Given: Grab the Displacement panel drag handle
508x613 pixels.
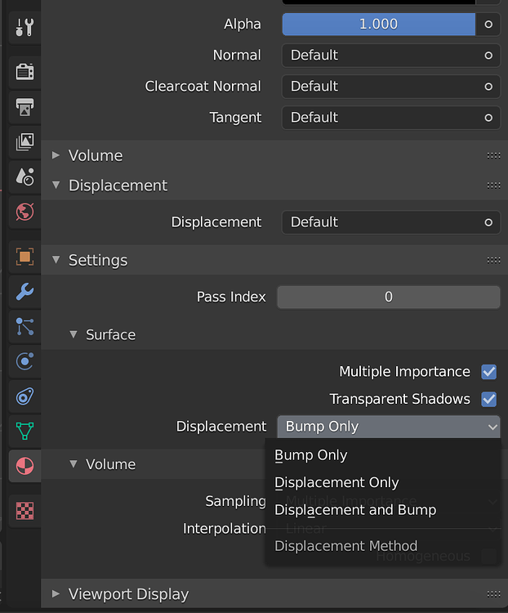Looking at the screenshot, I should click(493, 186).
